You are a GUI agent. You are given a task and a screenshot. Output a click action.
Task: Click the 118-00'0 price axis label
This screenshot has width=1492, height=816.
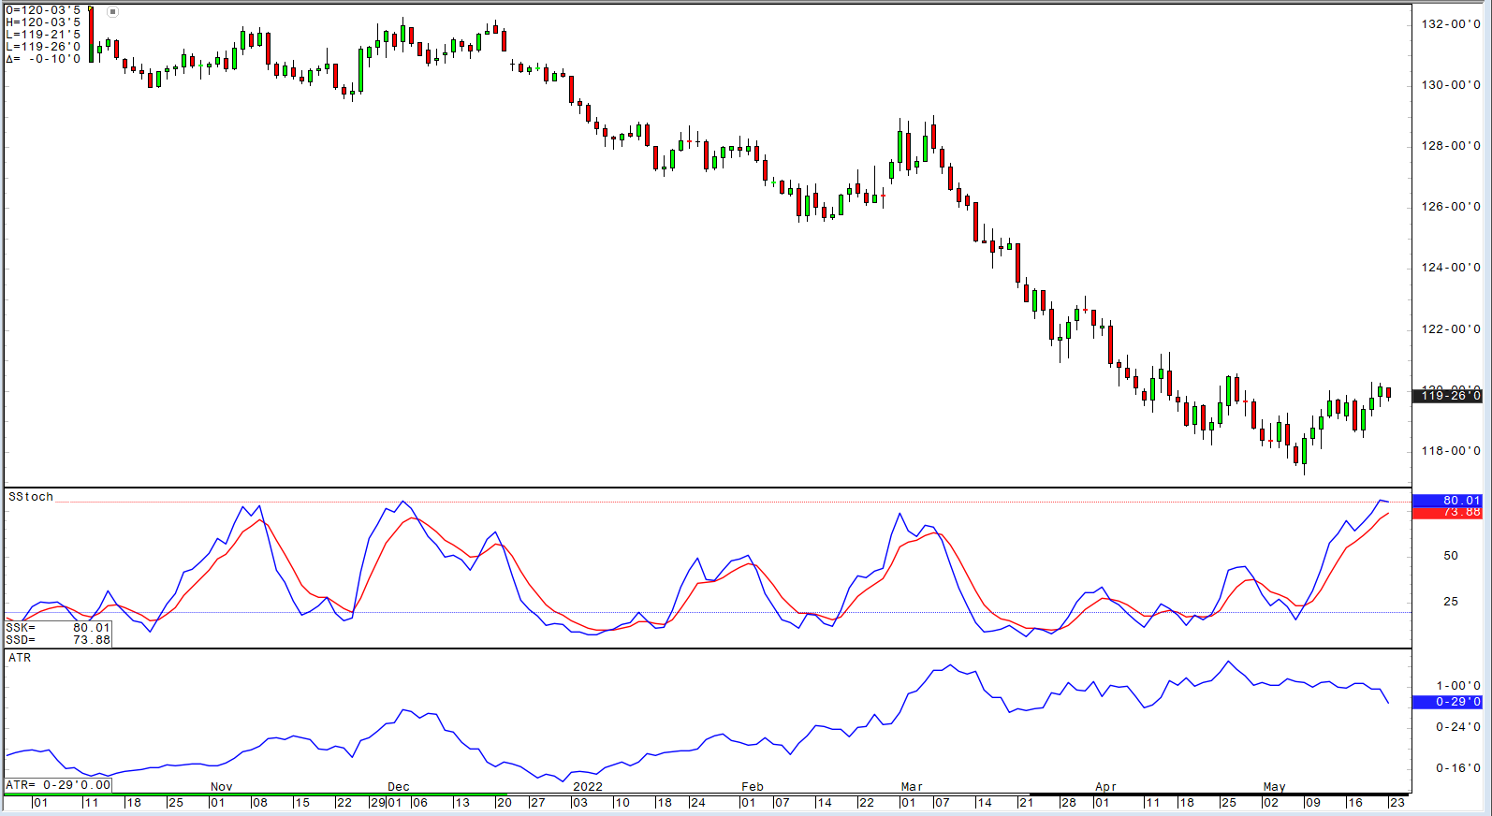coord(1451,451)
